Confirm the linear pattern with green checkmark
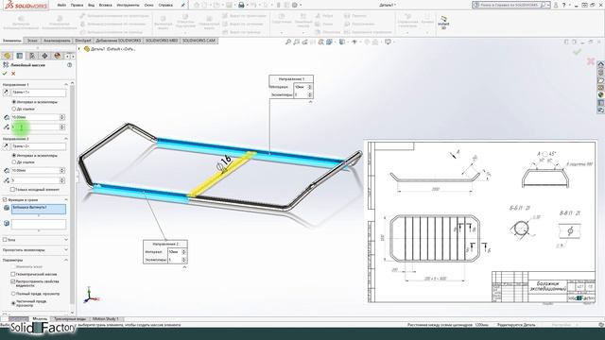Image resolution: width=605 pixels, height=340 pixels. coord(5,74)
